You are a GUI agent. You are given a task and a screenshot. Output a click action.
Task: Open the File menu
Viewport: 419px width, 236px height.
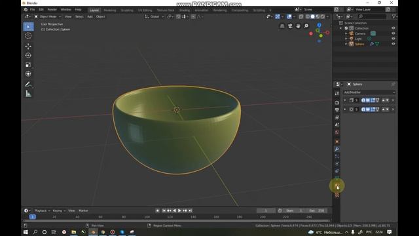click(x=32, y=9)
